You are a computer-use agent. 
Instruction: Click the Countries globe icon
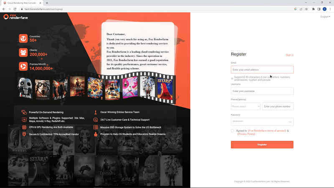coord(23,38)
